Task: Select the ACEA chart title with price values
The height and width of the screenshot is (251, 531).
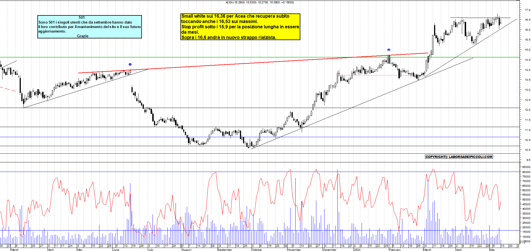Action: click(260, 2)
